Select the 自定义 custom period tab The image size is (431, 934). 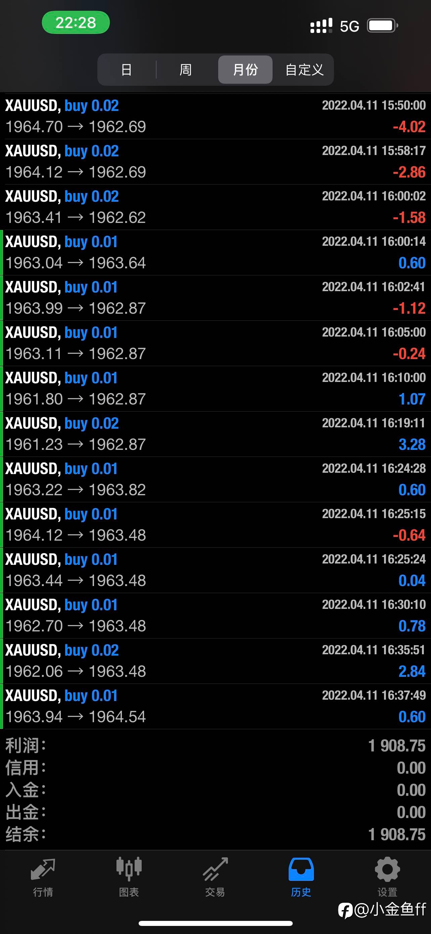coord(304,70)
